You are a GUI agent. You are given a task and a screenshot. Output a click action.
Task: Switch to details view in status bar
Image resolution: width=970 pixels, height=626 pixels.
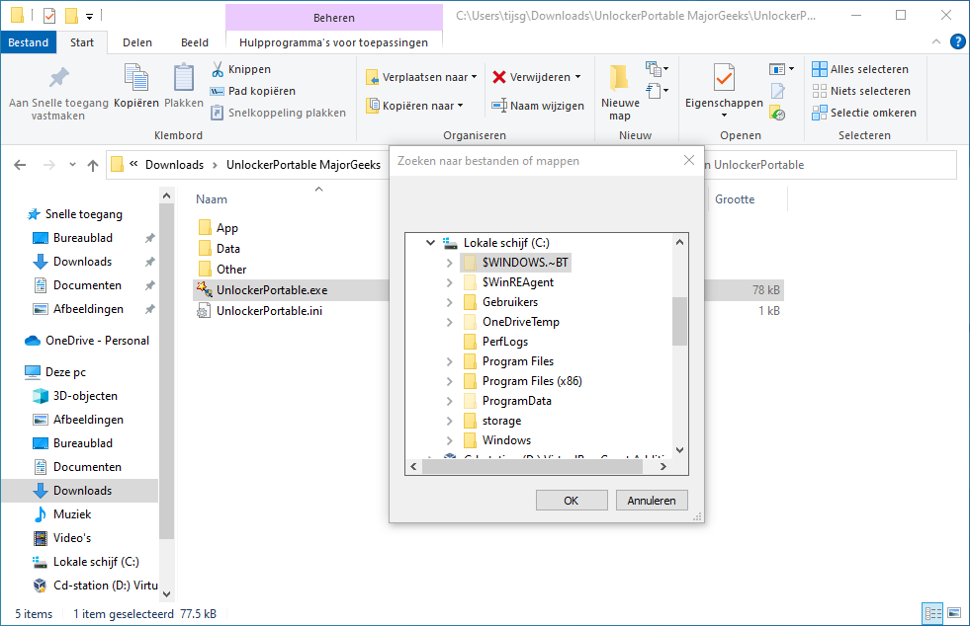(932, 613)
